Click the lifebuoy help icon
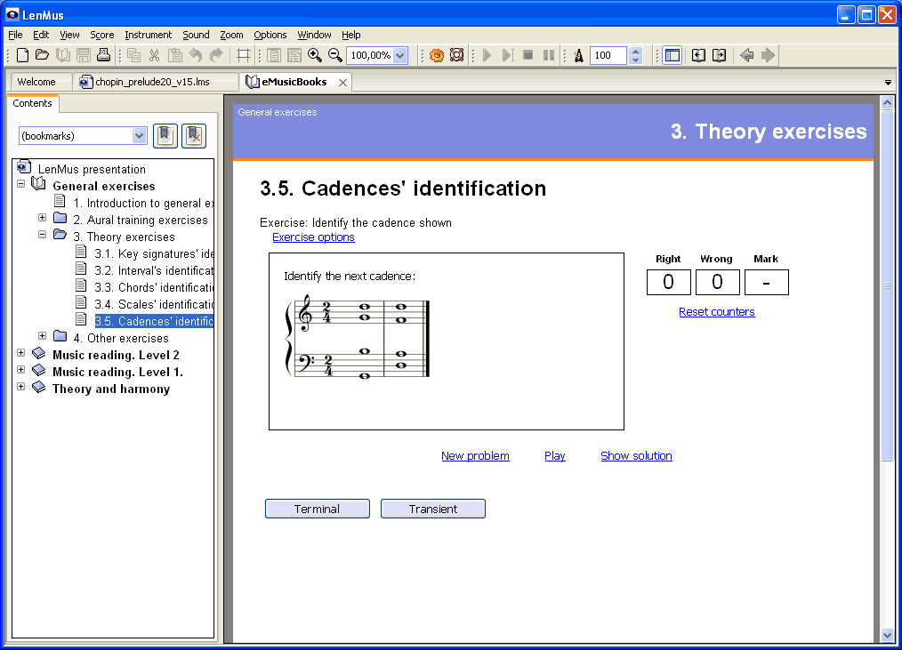This screenshot has width=902, height=650. (x=456, y=55)
